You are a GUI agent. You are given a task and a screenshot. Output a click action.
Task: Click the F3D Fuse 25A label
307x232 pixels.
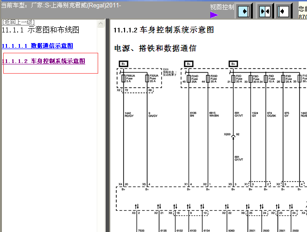(x=288, y=79)
